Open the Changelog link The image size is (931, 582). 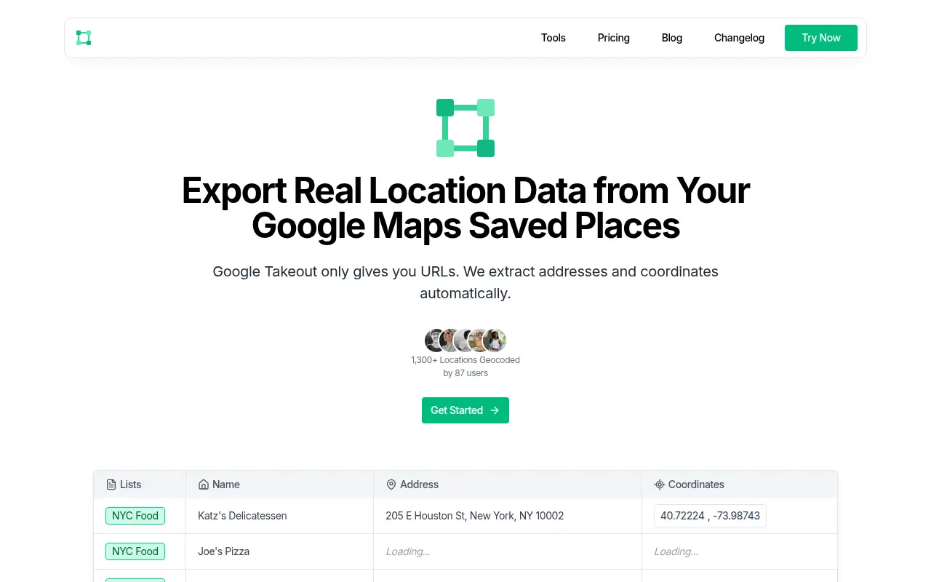pyautogui.click(x=739, y=38)
